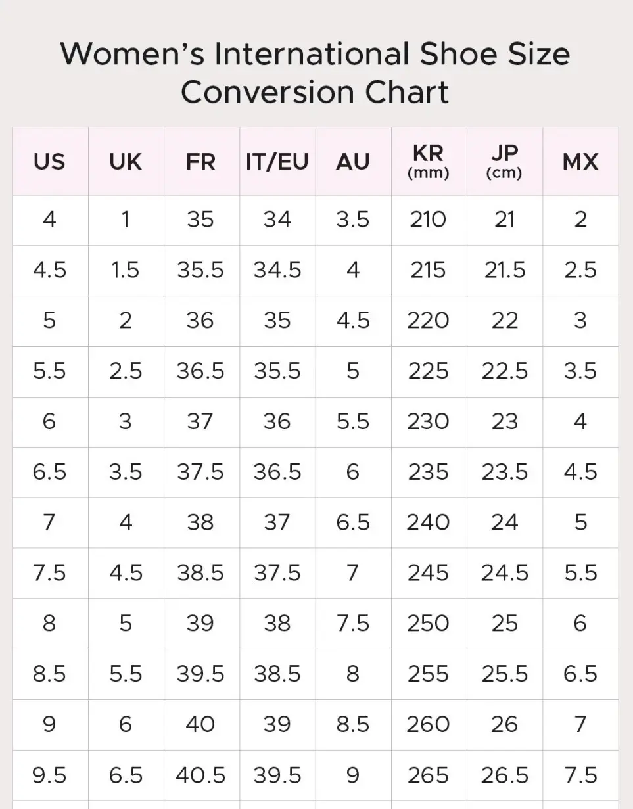Click the FR 40.5 cell
The height and width of the screenshot is (809, 633).
pos(201,775)
